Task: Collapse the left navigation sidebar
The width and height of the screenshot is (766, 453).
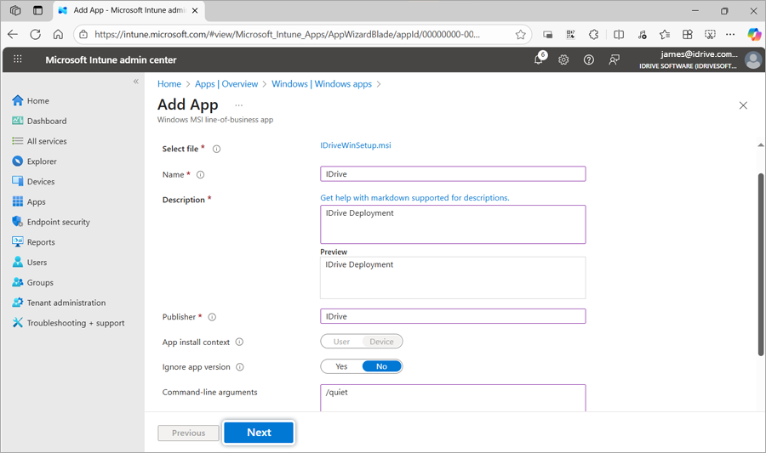Action: pyautogui.click(x=136, y=82)
